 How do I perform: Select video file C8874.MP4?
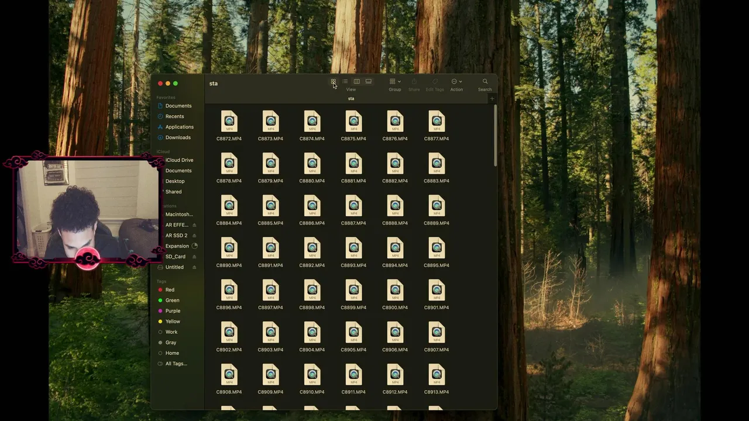click(x=312, y=122)
